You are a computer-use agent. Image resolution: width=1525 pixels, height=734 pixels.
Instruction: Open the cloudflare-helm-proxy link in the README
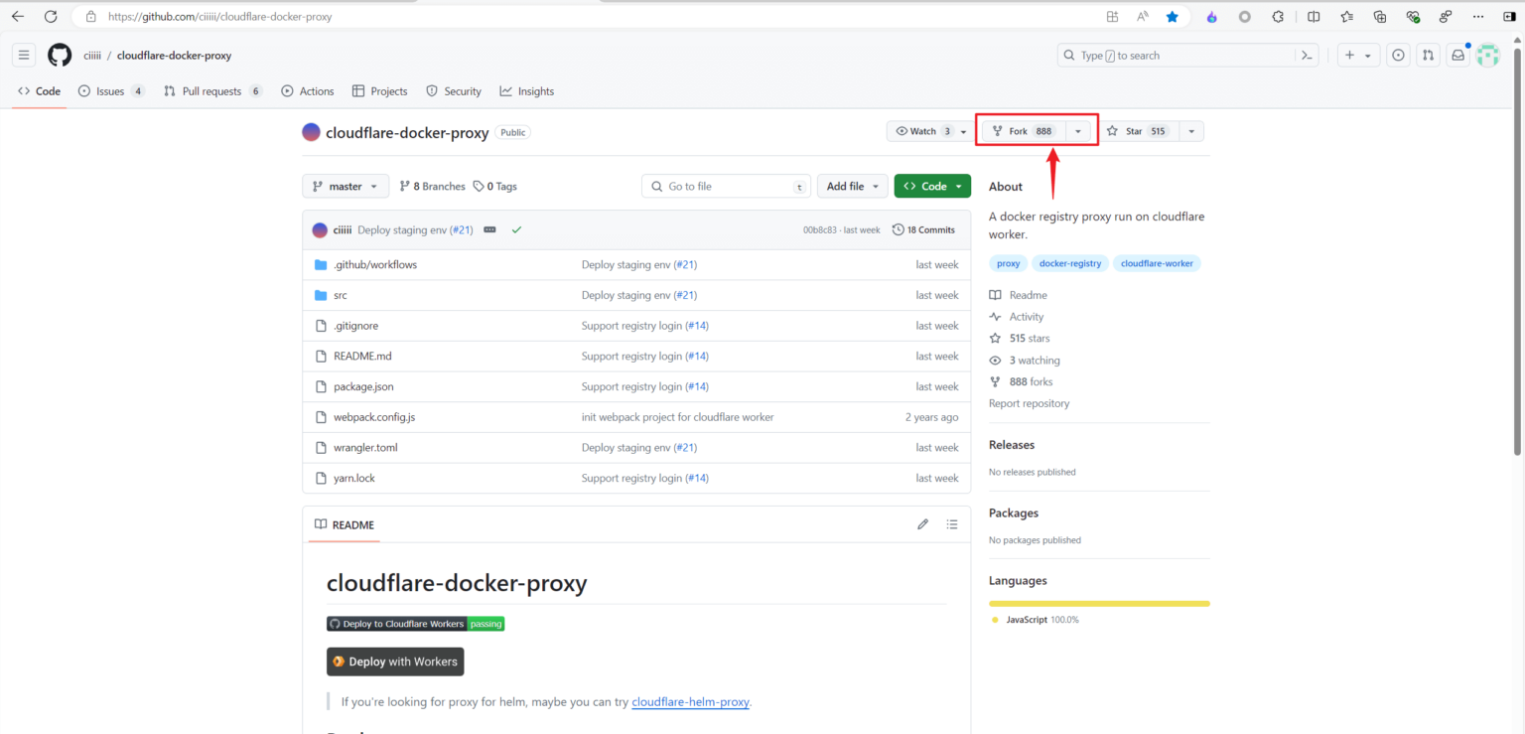(x=690, y=701)
